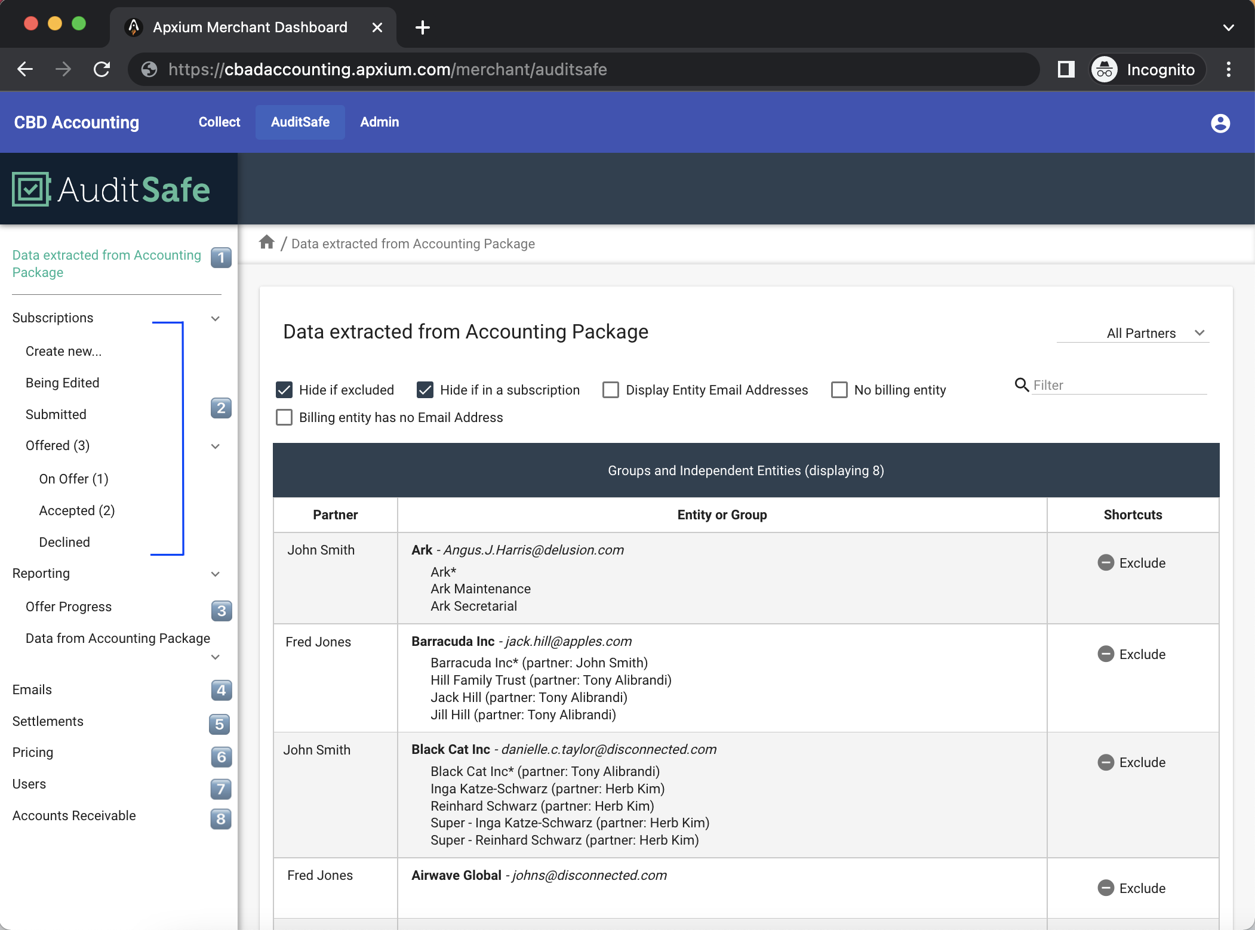Open the user account profile icon
The width and height of the screenshot is (1255, 930).
tap(1220, 122)
